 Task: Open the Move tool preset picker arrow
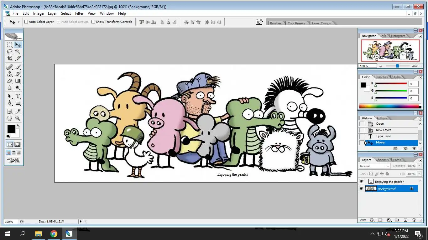[18, 22]
